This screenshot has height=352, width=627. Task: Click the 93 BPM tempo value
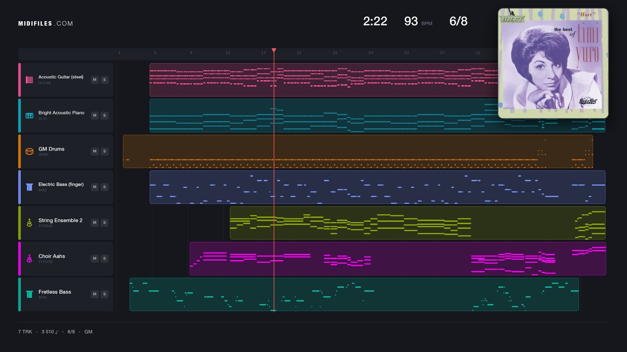click(x=411, y=21)
